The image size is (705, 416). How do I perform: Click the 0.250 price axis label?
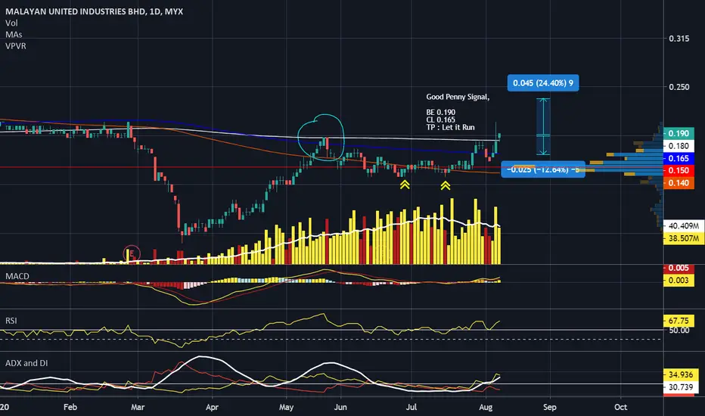click(679, 87)
